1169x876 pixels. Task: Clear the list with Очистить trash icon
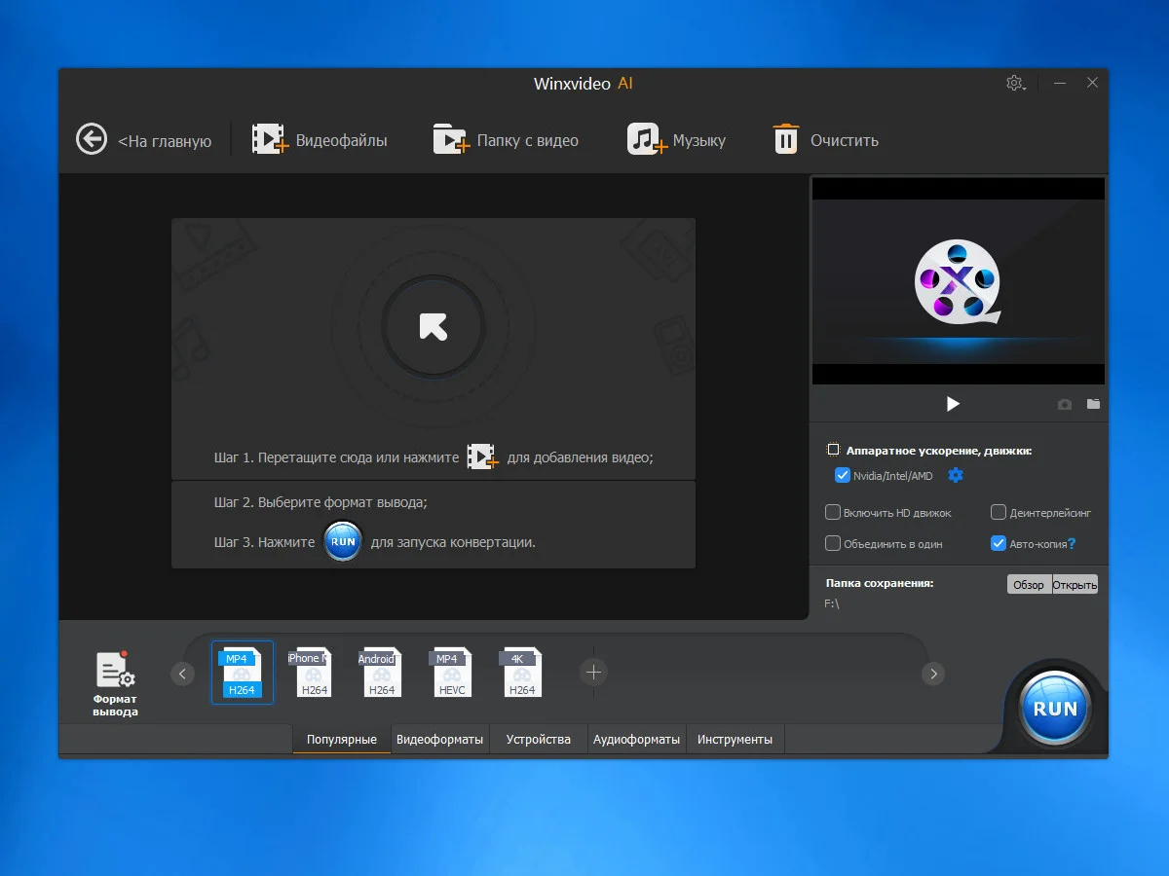(785, 140)
